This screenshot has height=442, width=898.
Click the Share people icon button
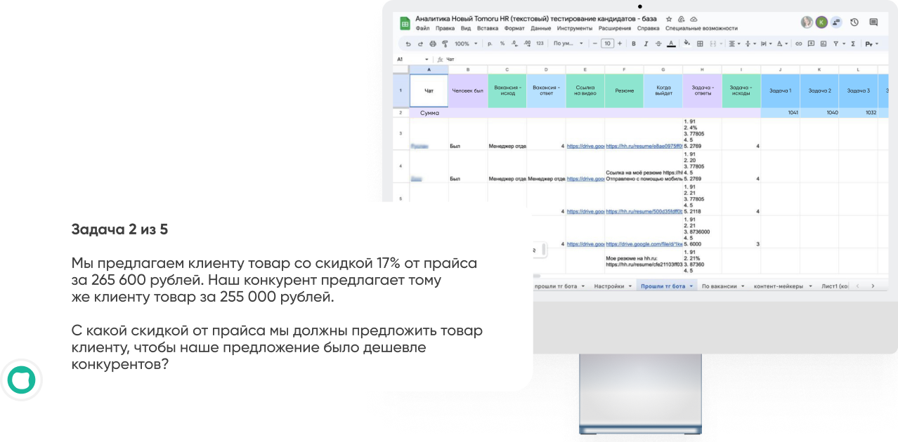point(836,22)
